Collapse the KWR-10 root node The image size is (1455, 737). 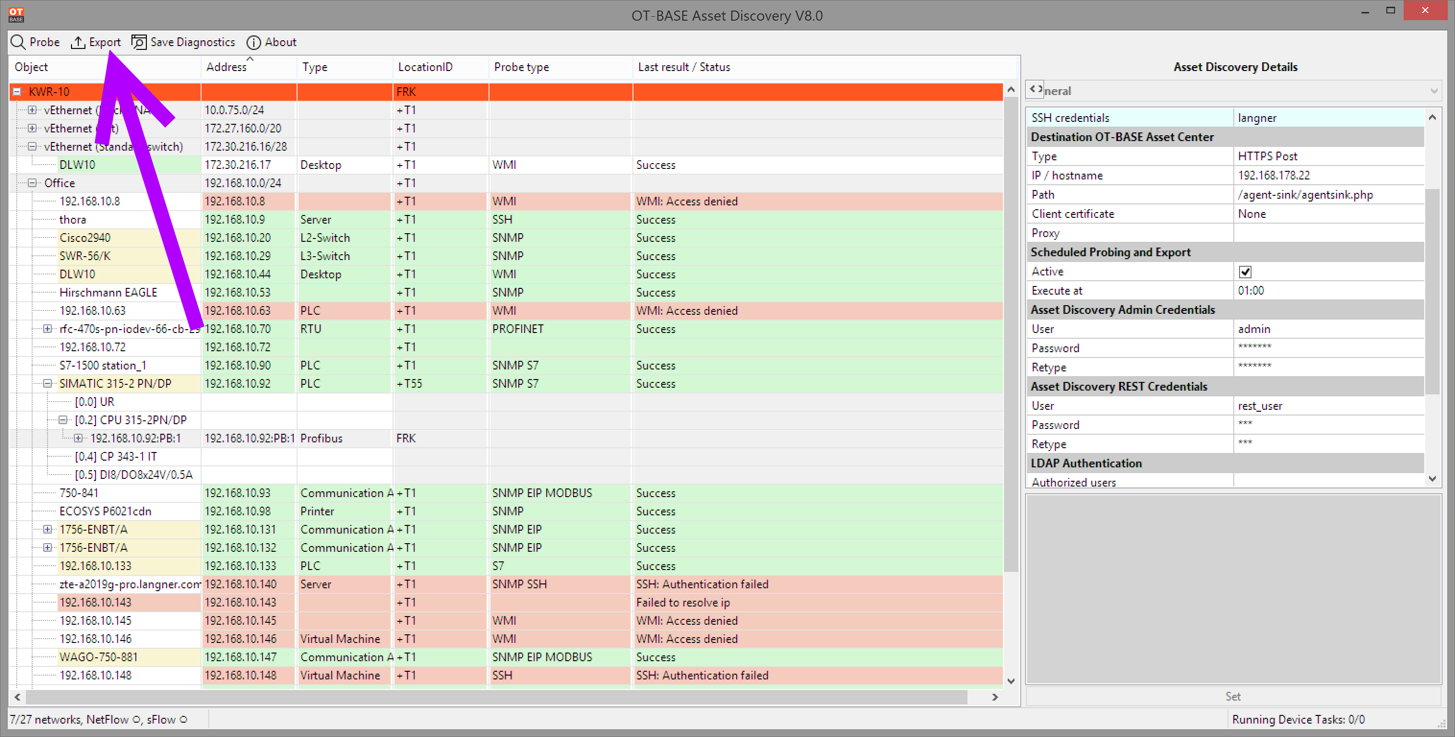pyautogui.click(x=17, y=92)
